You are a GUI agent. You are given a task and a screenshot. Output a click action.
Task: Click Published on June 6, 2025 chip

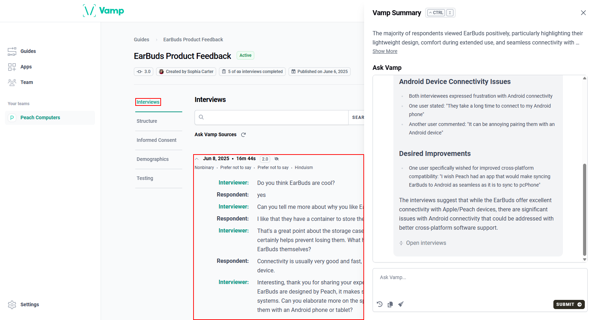coord(320,72)
